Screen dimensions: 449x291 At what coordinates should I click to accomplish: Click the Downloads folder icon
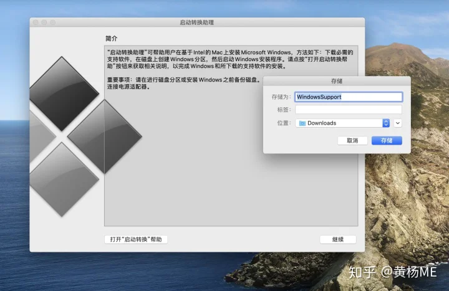302,123
